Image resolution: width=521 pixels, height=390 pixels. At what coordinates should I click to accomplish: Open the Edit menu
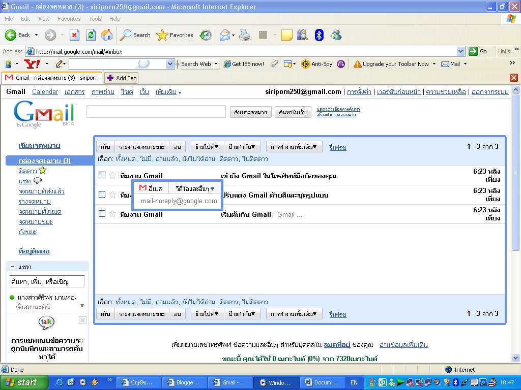pos(25,19)
